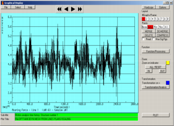Click the DELETE button
The height and width of the screenshot is (126, 174).
pyautogui.click(x=149, y=35)
